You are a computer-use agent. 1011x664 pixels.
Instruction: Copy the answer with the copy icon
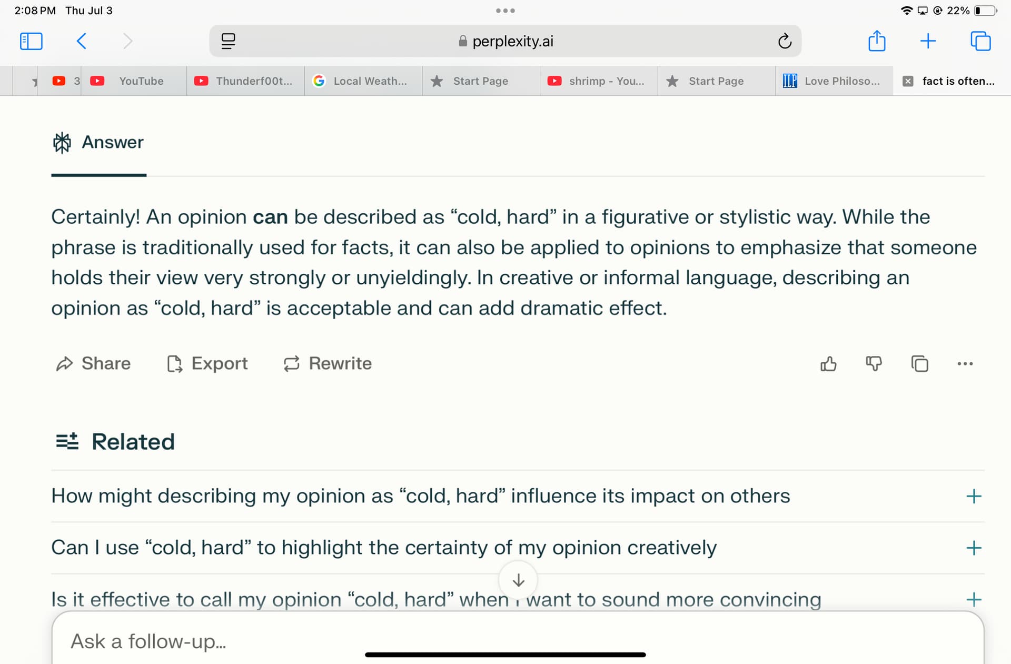[x=919, y=364]
